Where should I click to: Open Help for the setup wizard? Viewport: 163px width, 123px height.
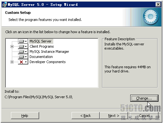(25, 116)
